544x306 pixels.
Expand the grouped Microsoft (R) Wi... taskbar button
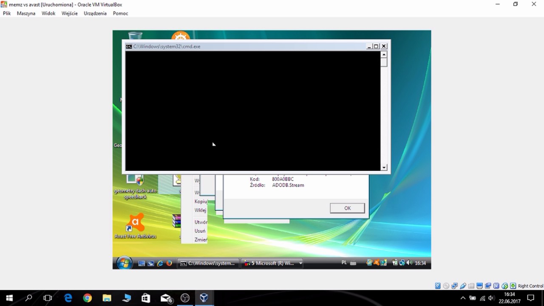tap(300, 263)
